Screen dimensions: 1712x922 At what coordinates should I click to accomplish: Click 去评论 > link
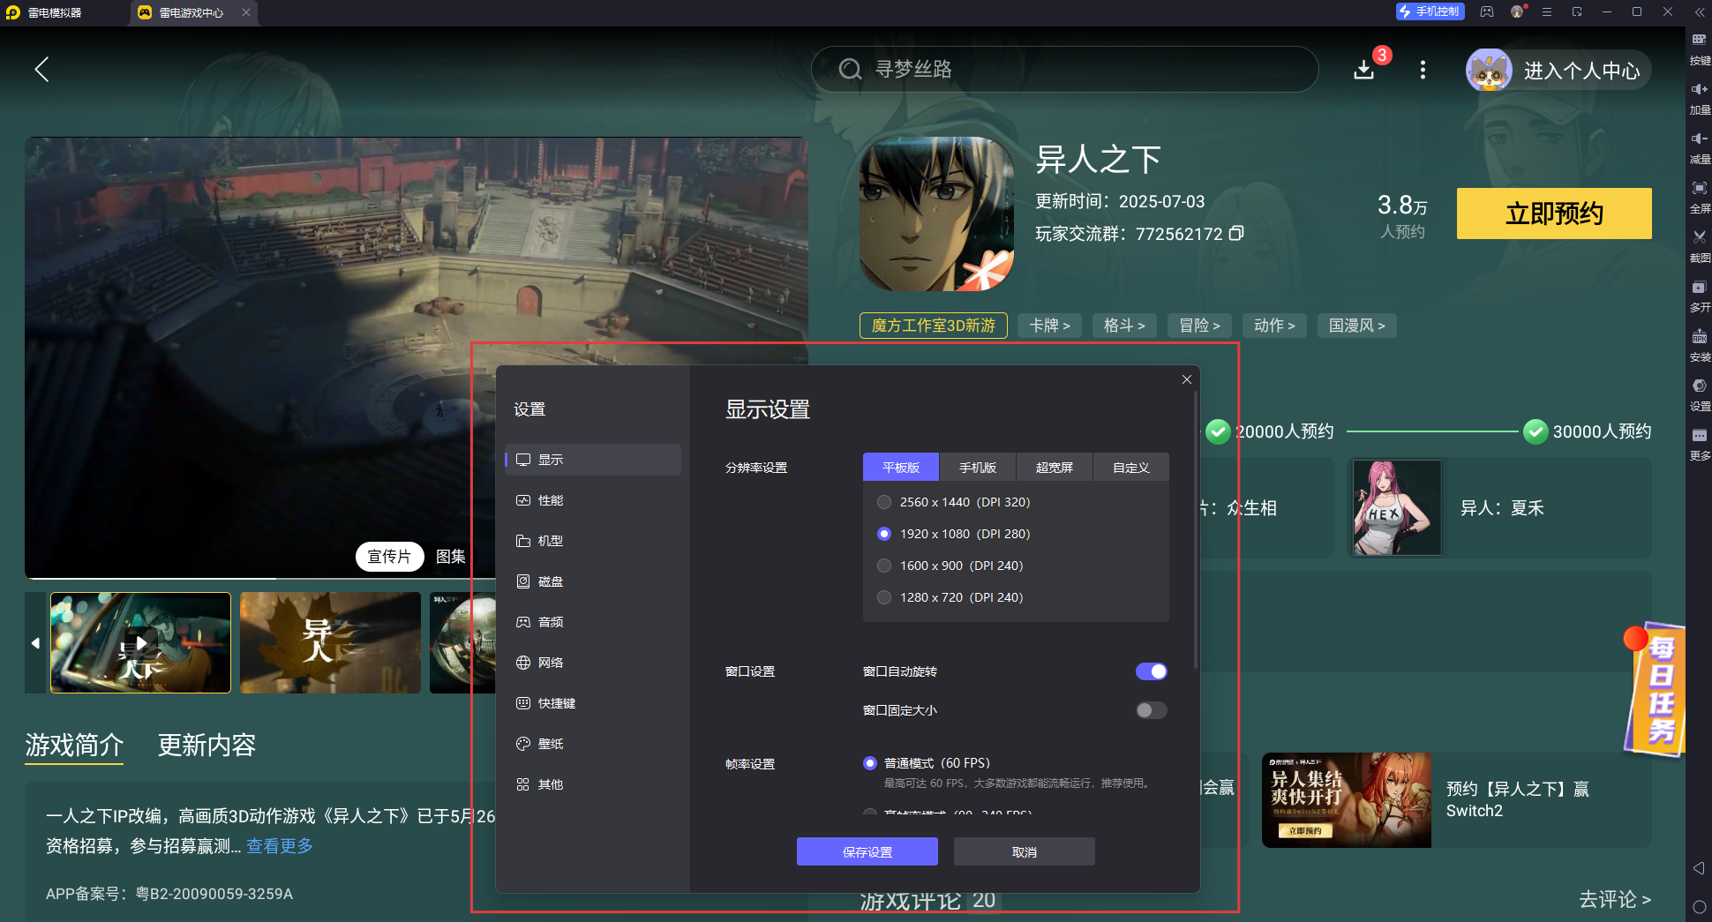coord(1614,899)
